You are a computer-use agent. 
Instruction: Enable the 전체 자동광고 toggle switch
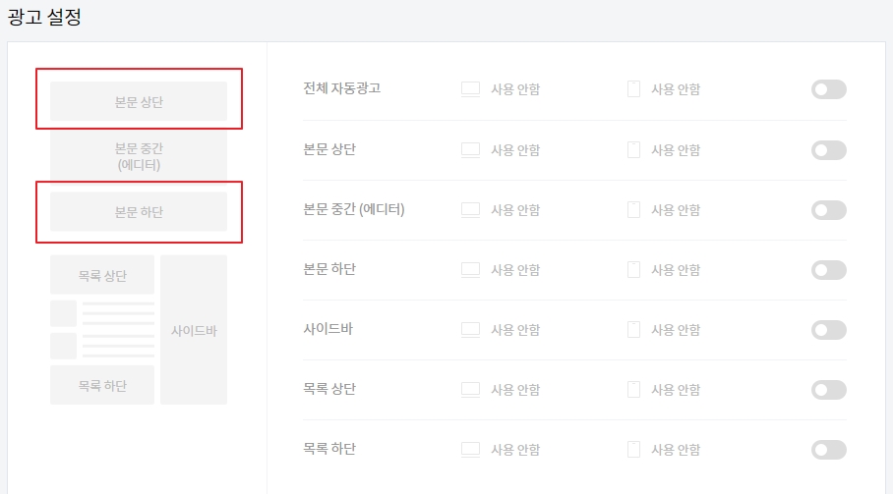(x=829, y=89)
